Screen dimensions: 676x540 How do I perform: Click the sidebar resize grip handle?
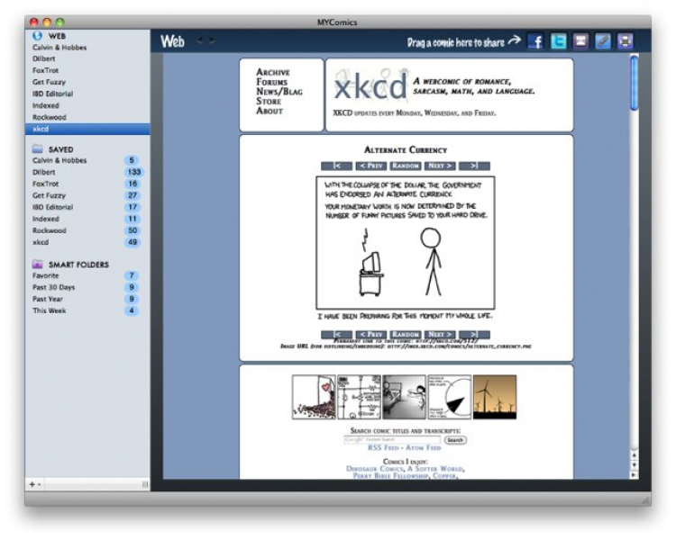[145, 484]
